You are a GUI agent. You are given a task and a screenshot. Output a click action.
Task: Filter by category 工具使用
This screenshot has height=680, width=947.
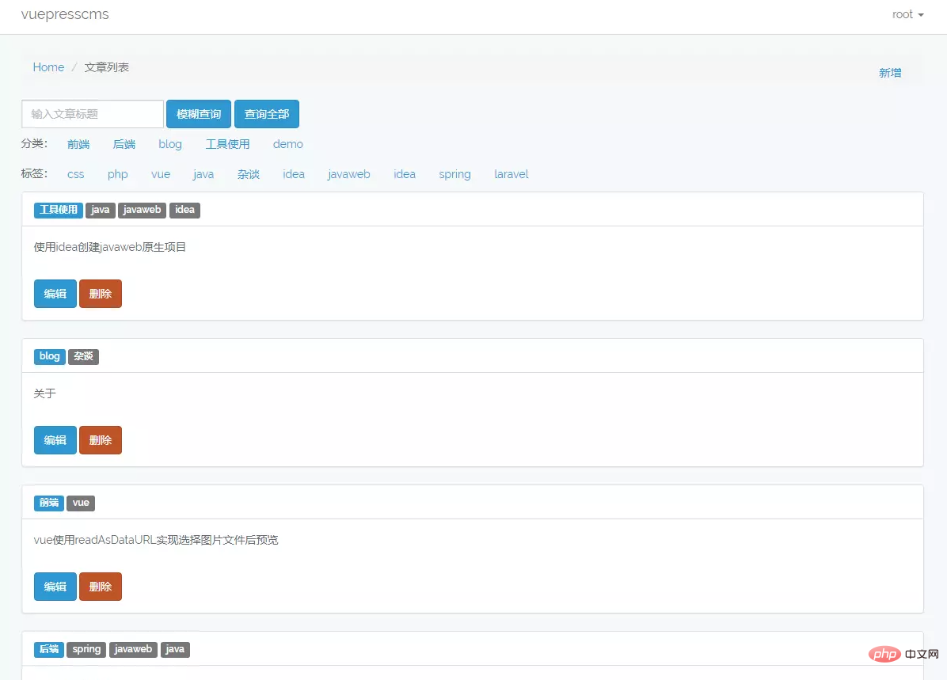[x=227, y=144]
